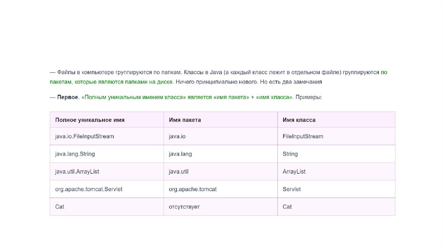Image resolution: width=443 pixels, height=248 pixels.
Task: Click the "Полное уникальное имя" column header
Action: click(90, 120)
